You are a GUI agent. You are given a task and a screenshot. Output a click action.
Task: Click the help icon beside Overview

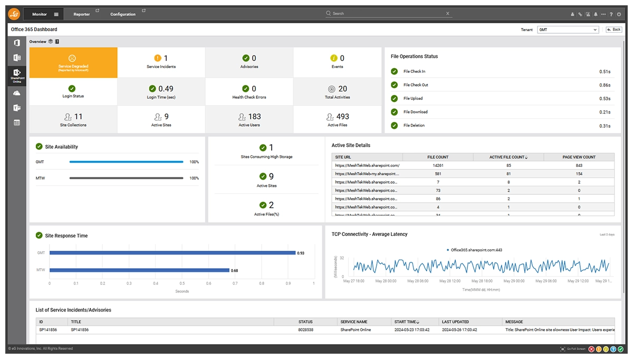point(57,41)
